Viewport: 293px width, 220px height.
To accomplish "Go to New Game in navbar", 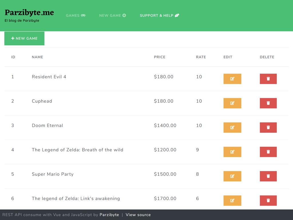I will (x=112, y=15).
